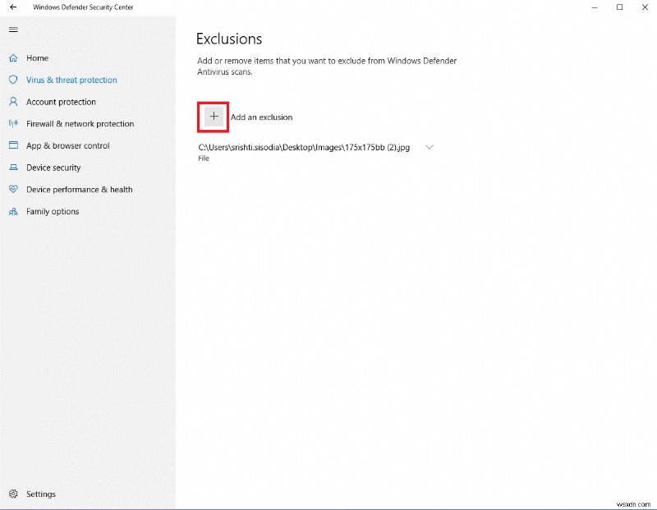Open the Home sidebar icon

tap(12, 58)
